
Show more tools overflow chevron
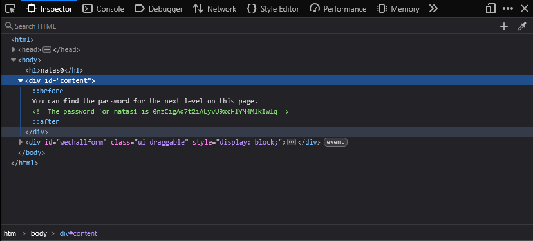tap(433, 9)
